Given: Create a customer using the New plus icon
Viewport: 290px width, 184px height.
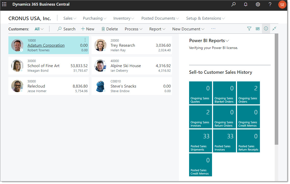Looking at the screenshot, I should pyautogui.click(x=87, y=29).
